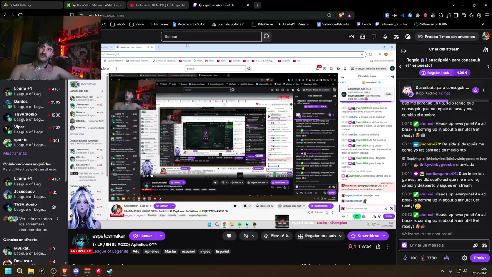Show previous gift leaderboard banner with left arrow
This screenshot has width=492, height=277.
400,67
